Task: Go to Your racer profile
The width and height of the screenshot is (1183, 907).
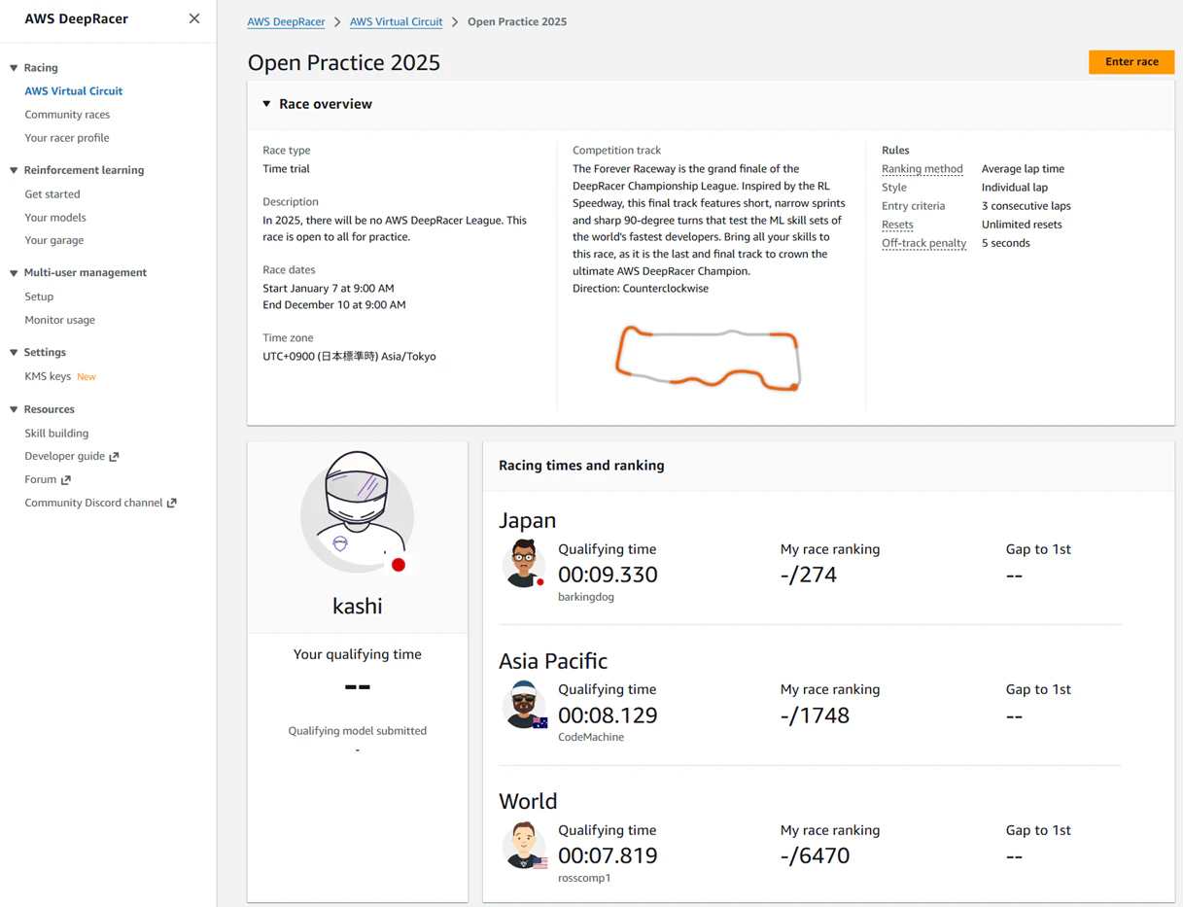Action: click(67, 138)
